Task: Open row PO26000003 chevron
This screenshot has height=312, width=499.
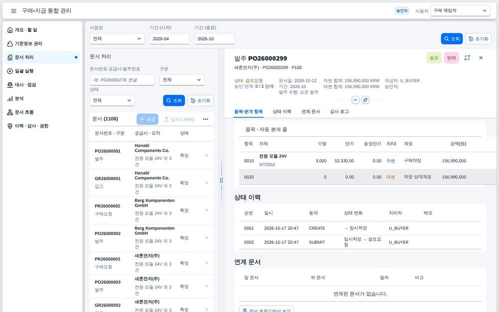Action: click(207, 286)
